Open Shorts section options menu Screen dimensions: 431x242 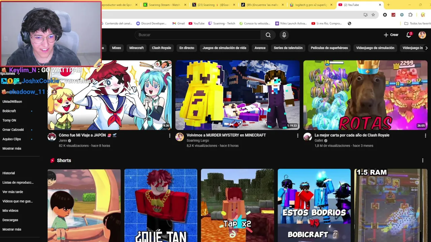423,161
